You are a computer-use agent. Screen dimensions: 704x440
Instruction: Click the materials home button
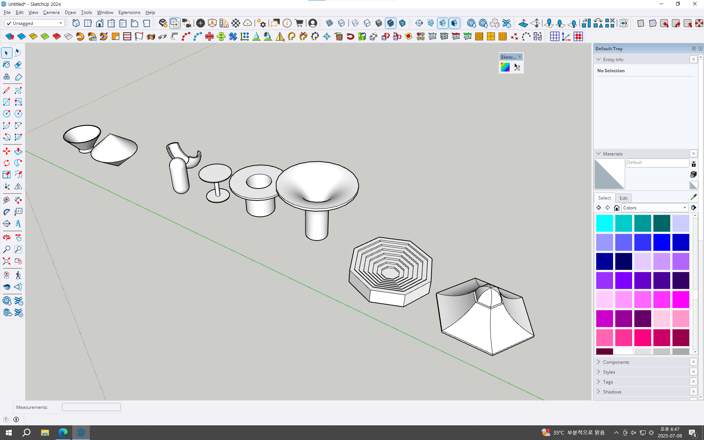tap(617, 208)
